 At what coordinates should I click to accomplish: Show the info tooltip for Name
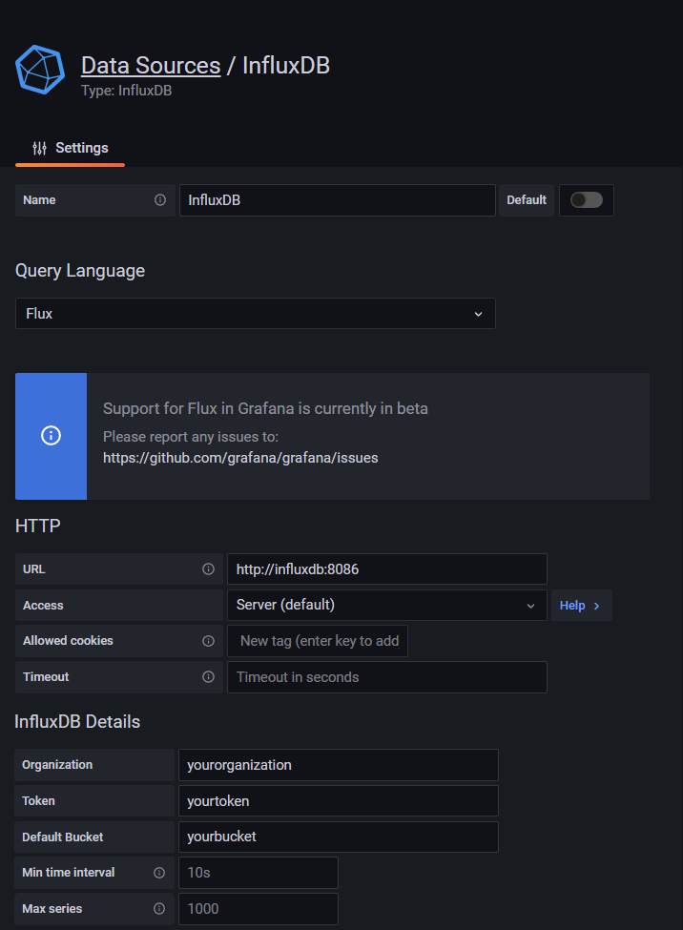(x=160, y=200)
